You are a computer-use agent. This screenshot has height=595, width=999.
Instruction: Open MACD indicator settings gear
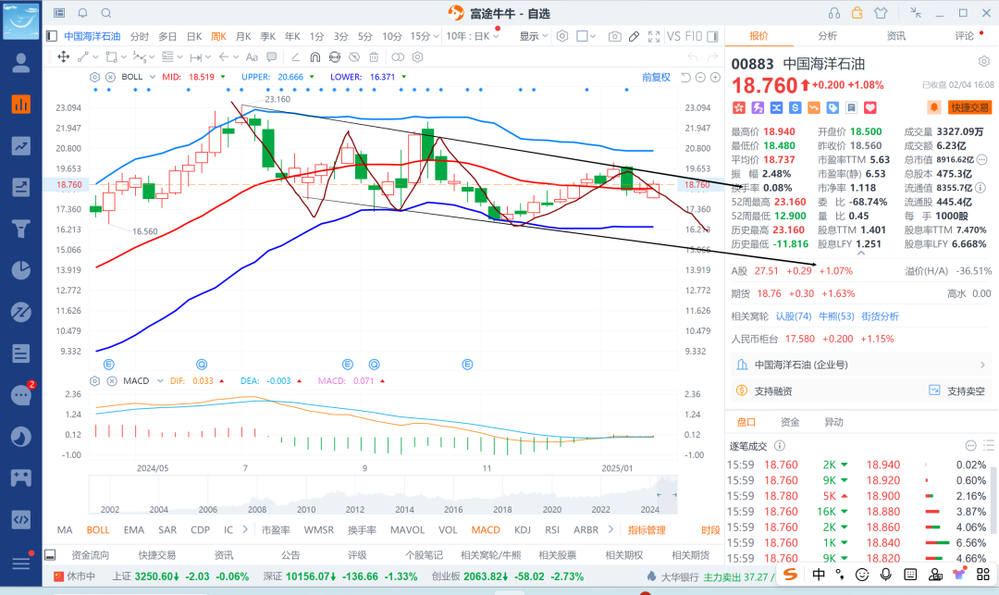(x=94, y=381)
